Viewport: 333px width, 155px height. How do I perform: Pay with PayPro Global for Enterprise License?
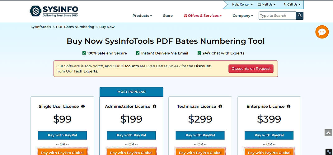pyautogui.click(x=269, y=152)
